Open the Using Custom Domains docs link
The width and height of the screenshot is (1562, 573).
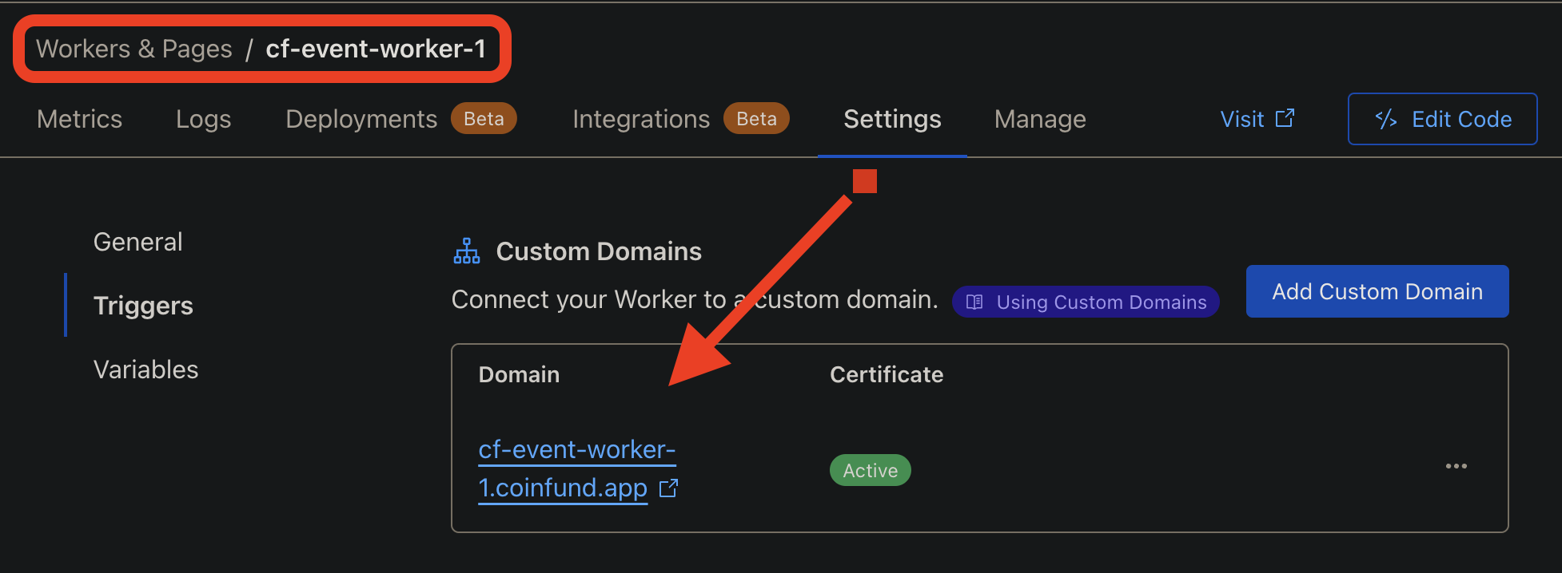pyautogui.click(x=1085, y=302)
